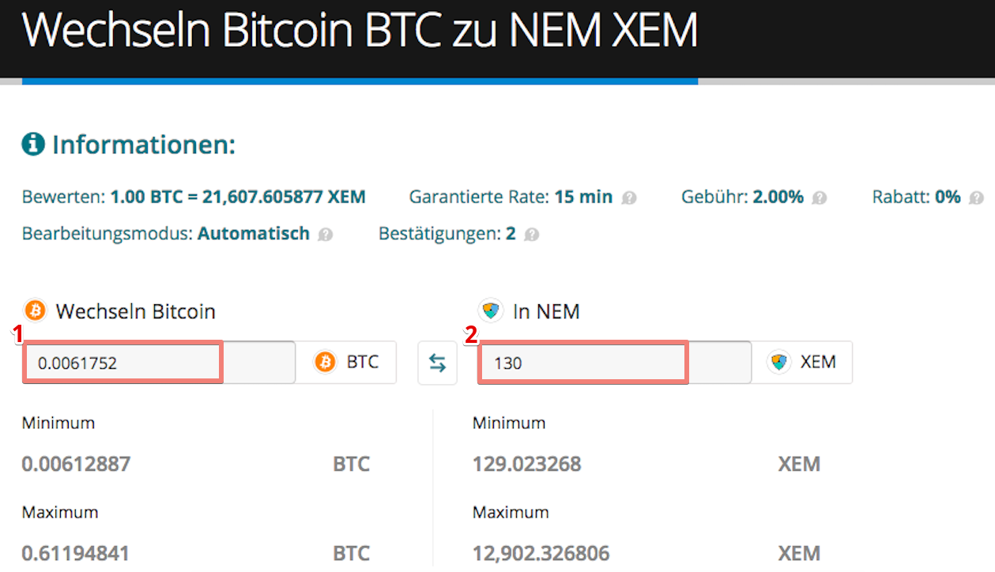Click the Wechseln Bitcoin BTC zu NEM heading
Viewport: 995px width, 572px height.
pos(360,32)
